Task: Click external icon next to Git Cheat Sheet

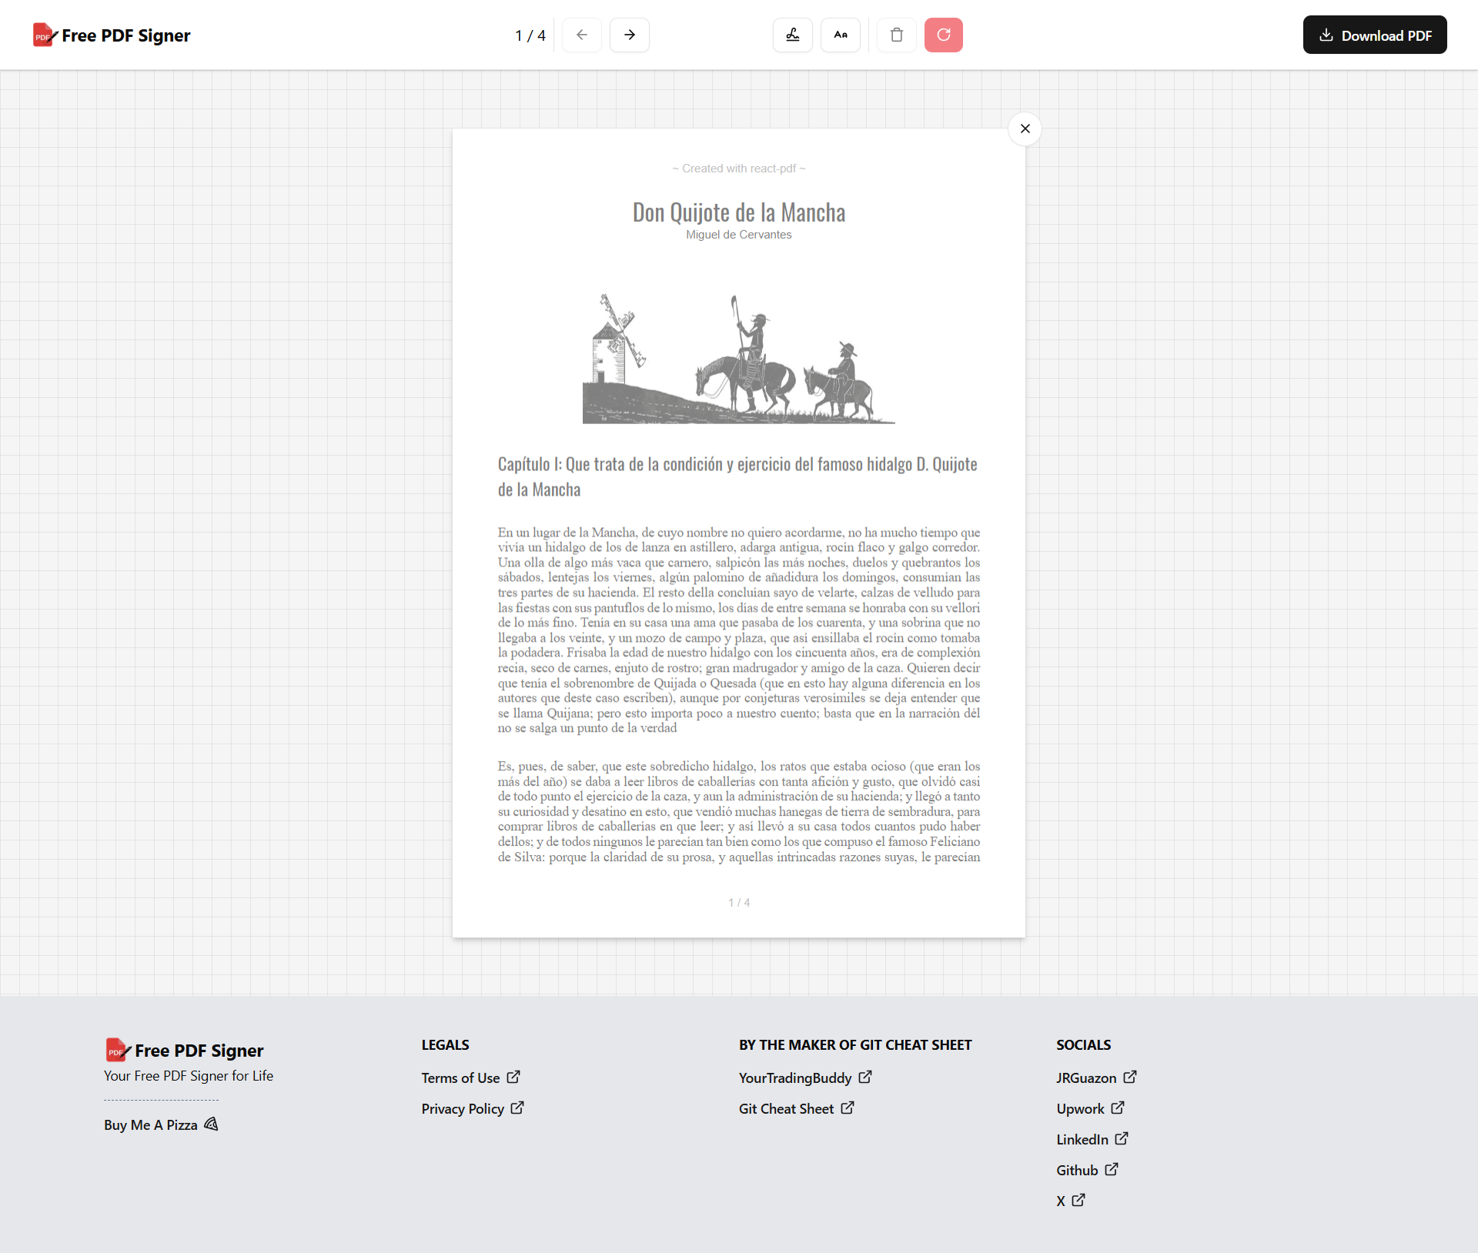Action: [x=848, y=1108]
